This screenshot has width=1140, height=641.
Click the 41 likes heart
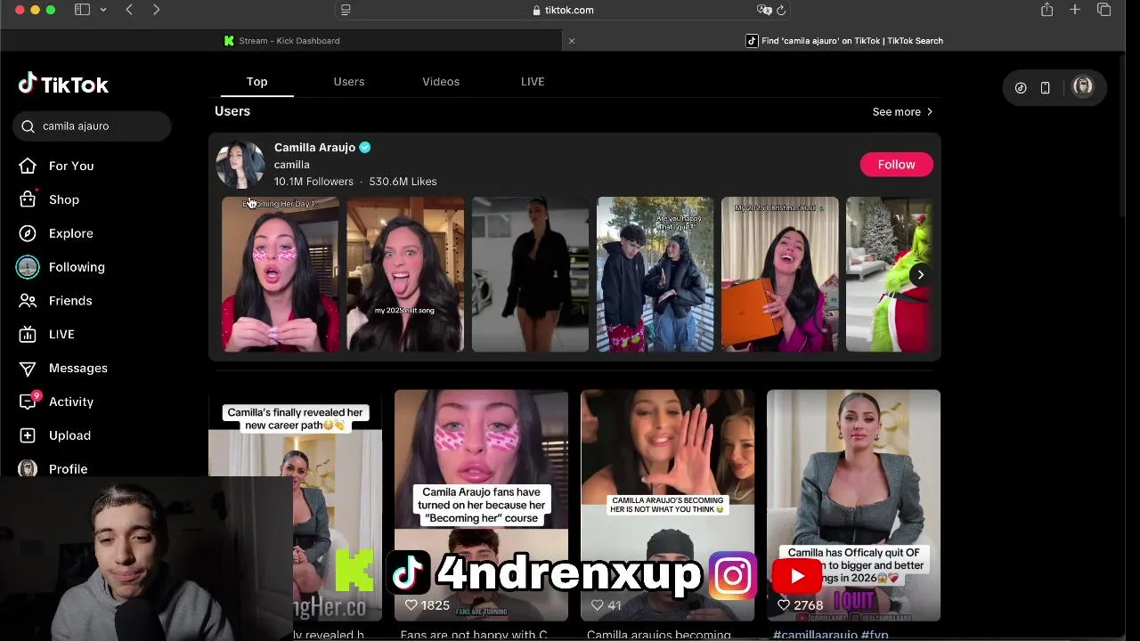pyautogui.click(x=598, y=605)
